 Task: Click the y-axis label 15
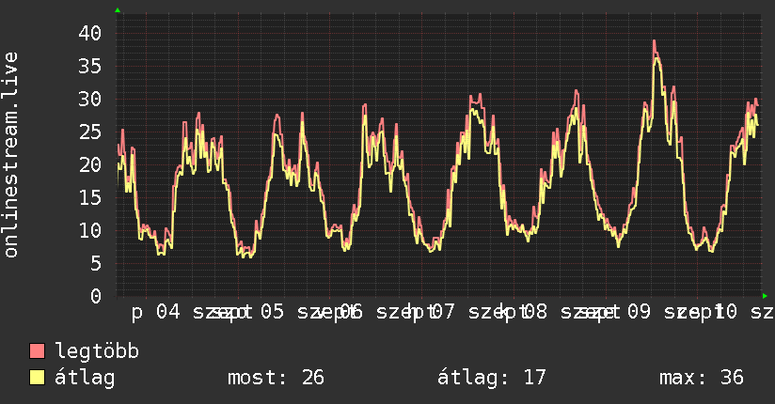coord(90,197)
